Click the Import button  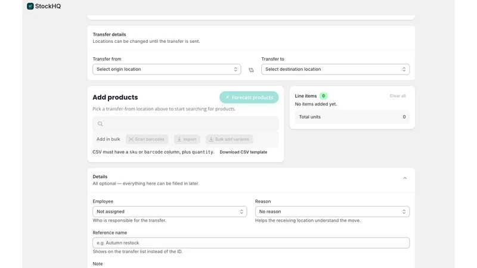pos(187,139)
